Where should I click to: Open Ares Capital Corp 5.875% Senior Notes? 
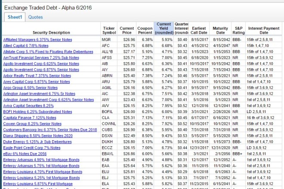click(x=37, y=82)
